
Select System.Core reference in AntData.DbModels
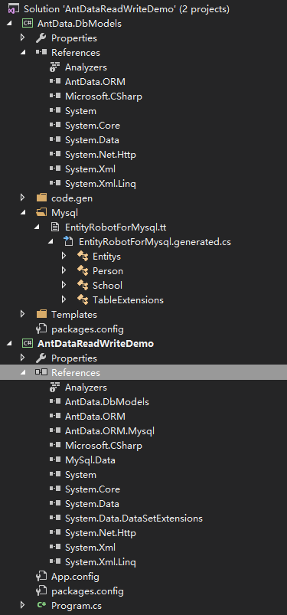(93, 126)
